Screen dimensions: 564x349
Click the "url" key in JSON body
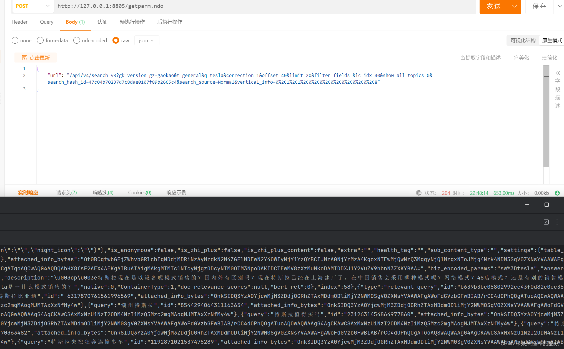pos(54,75)
